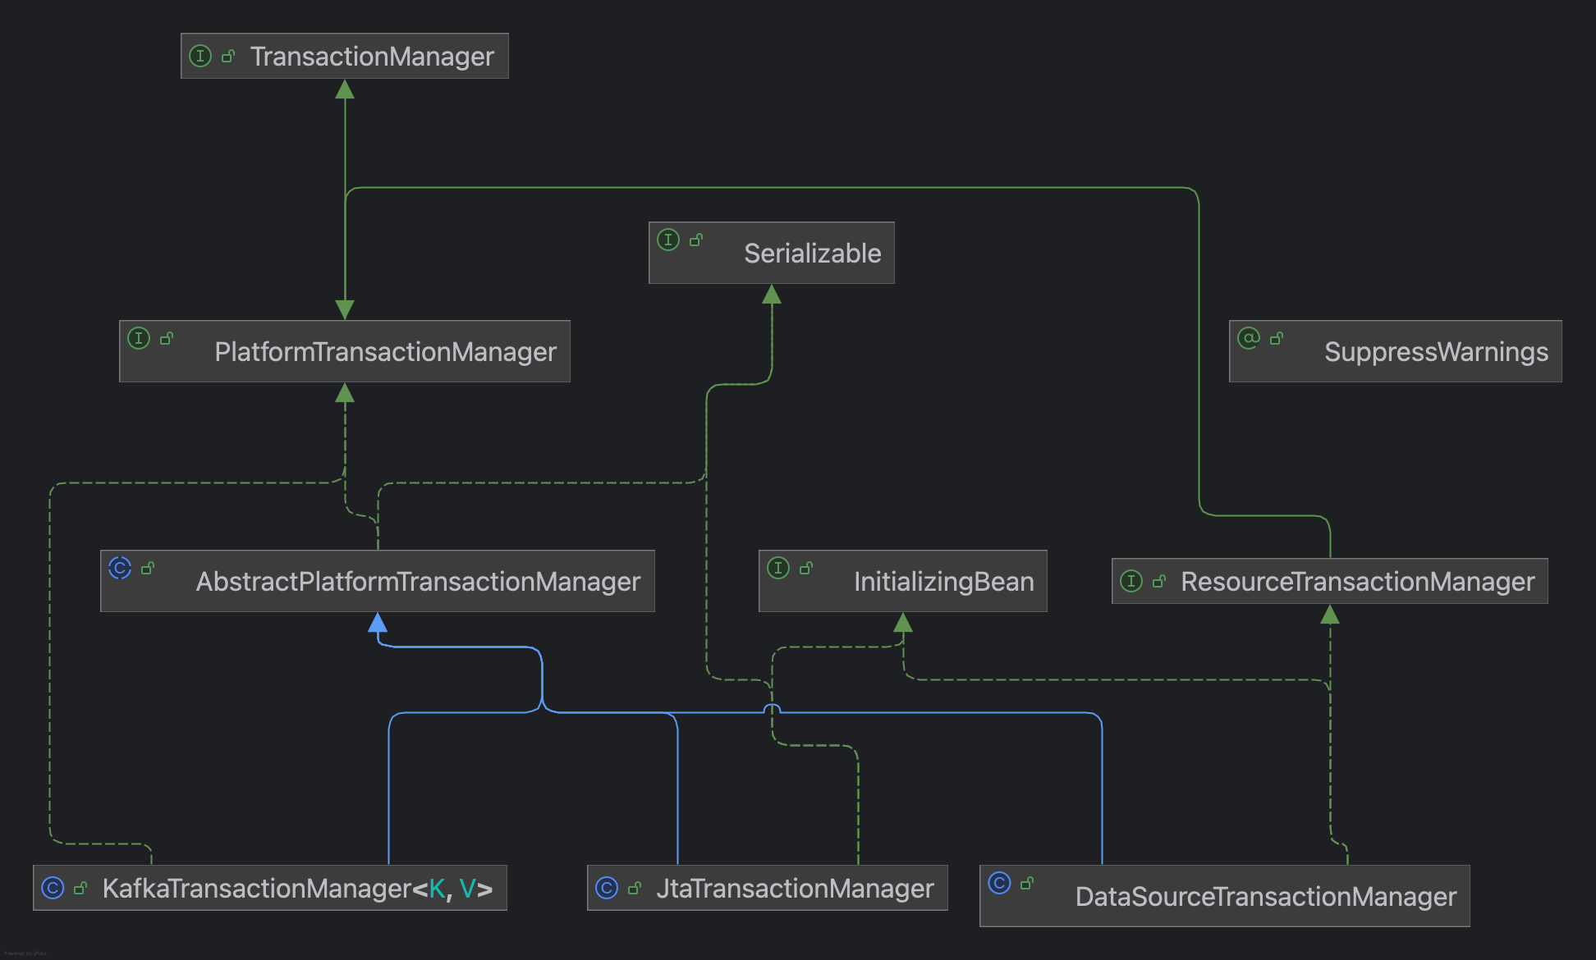Select the InitializingBean node label
The image size is (1596, 960).
944,582
